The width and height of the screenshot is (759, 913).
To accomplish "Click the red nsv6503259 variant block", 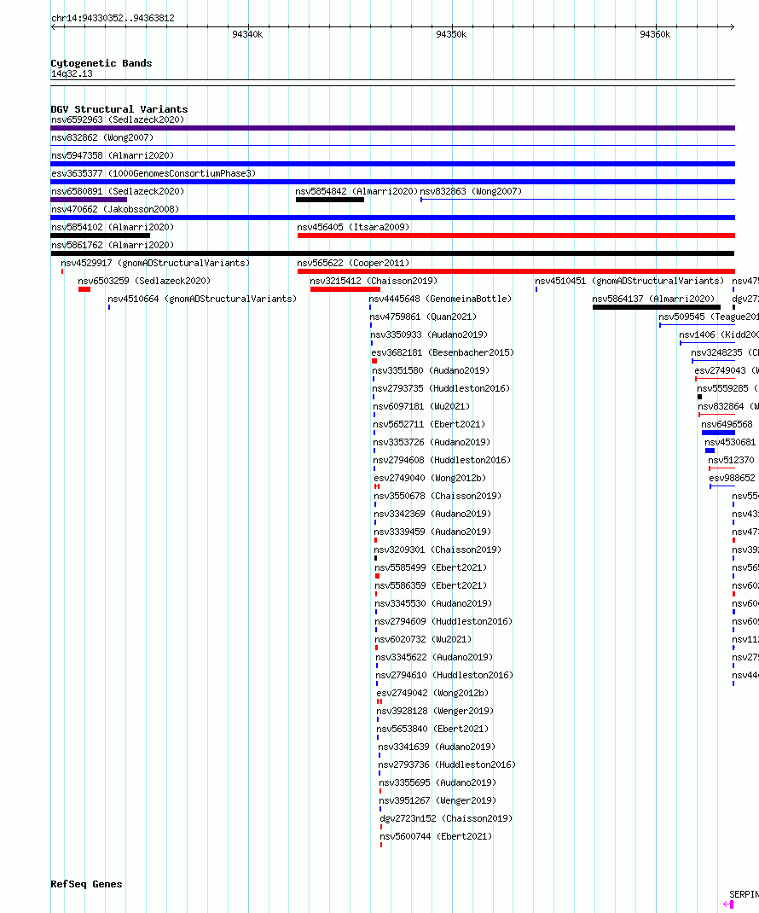I will [84, 289].
